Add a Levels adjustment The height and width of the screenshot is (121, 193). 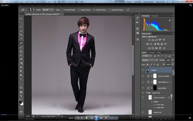tap(153, 40)
